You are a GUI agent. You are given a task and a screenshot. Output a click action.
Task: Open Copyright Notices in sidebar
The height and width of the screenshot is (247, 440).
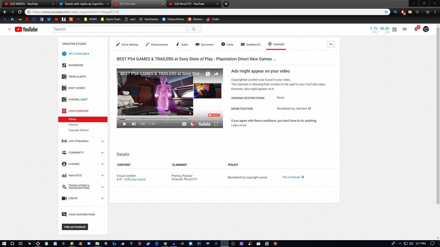click(78, 130)
